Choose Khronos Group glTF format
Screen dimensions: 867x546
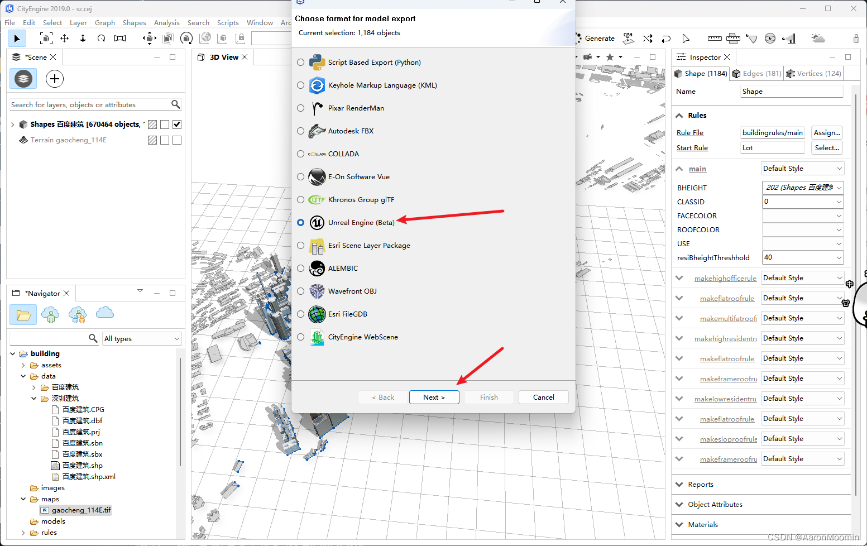coord(301,200)
